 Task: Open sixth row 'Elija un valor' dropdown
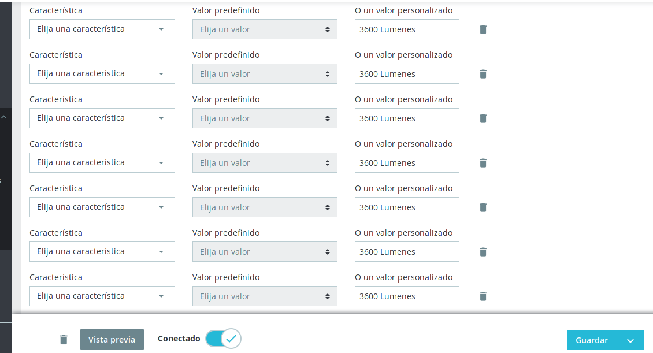pos(265,252)
